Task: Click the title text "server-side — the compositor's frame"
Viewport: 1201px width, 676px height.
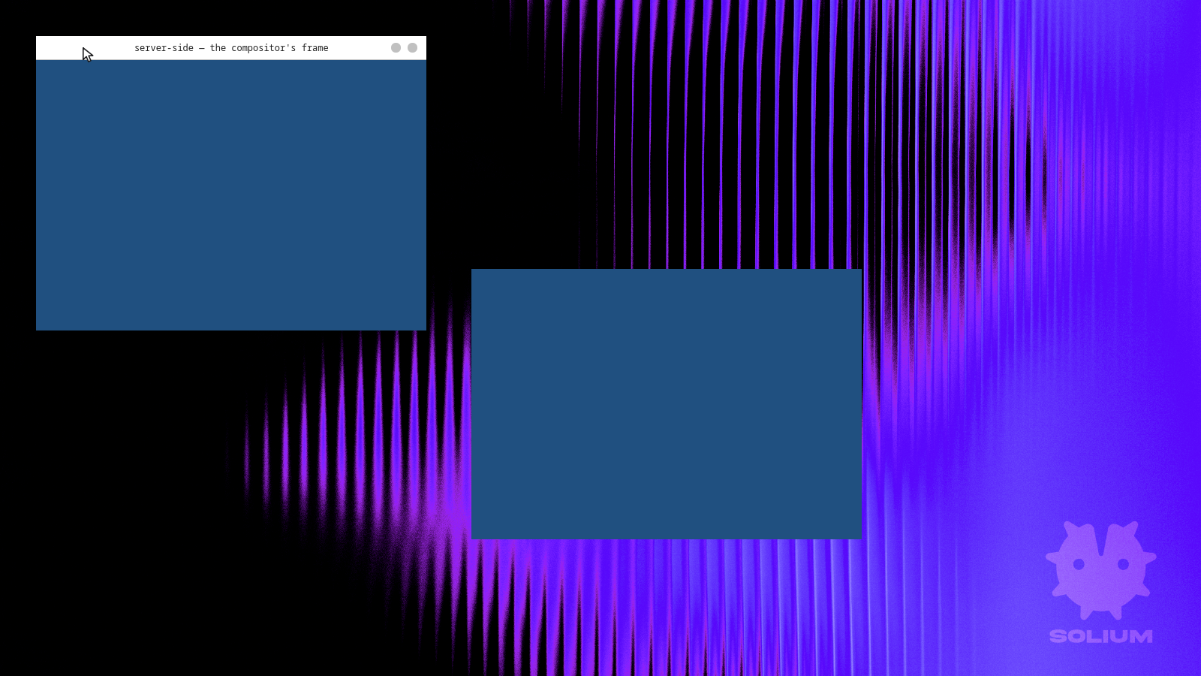Action: point(231,48)
